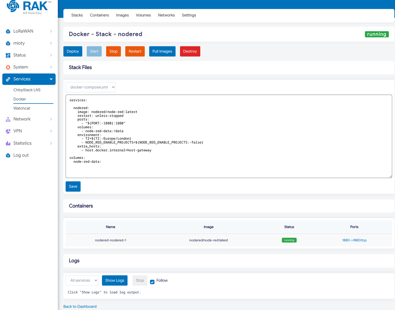The height and width of the screenshot is (310, 395).
Task: Click inside the compose file text editor
Action: (x=229, y=136)
